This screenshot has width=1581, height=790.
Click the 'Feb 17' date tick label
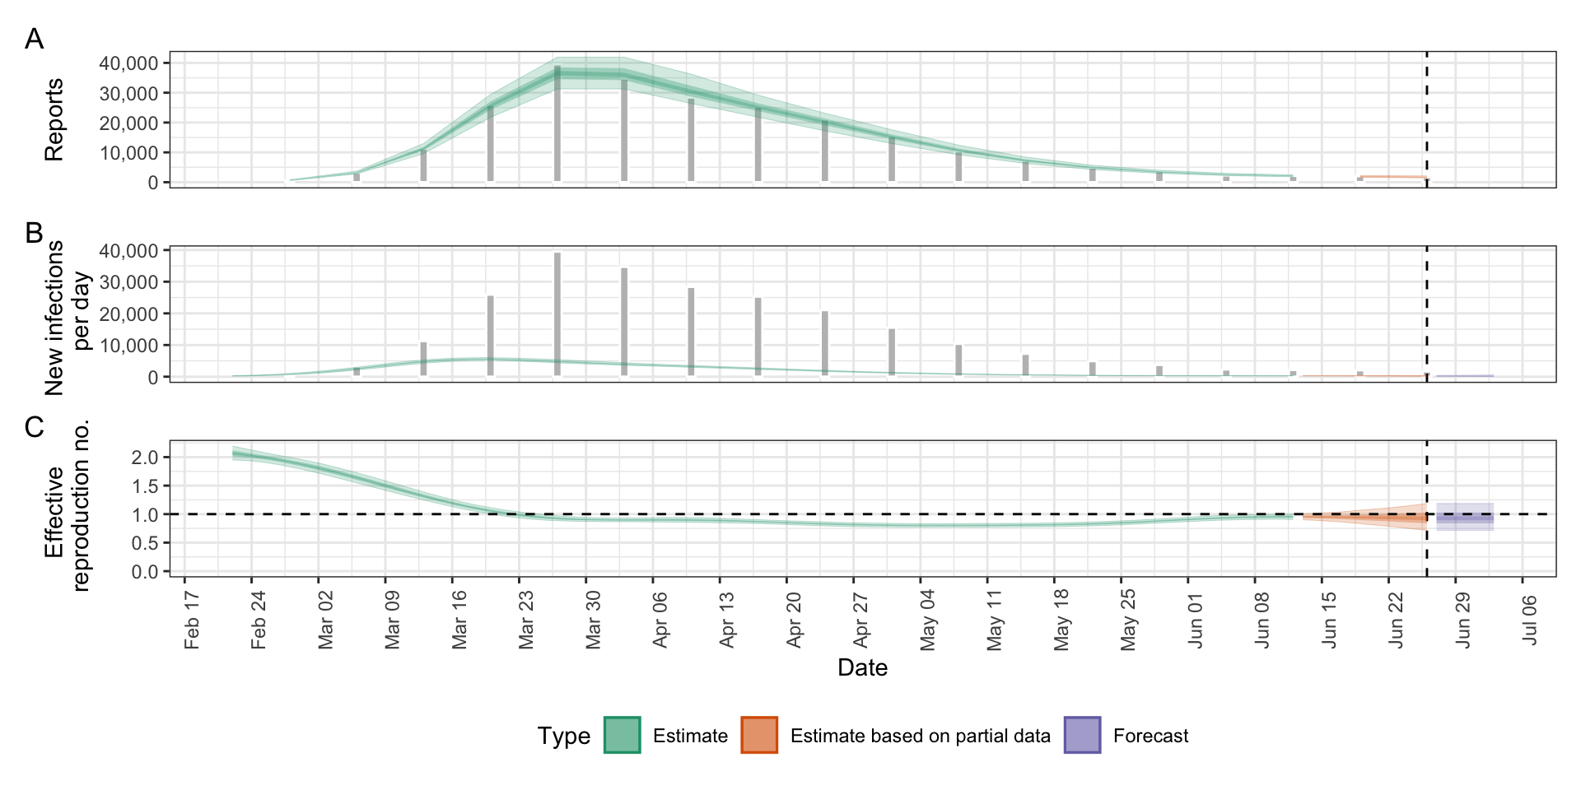pyautogui.click(x=192, y=620)
